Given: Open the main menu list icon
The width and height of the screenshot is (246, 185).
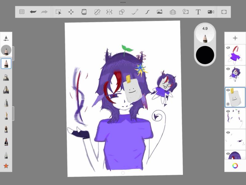Looking at the screenshot, I should [x=22, y=12].
